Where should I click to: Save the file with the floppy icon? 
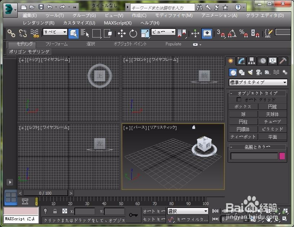41,7
